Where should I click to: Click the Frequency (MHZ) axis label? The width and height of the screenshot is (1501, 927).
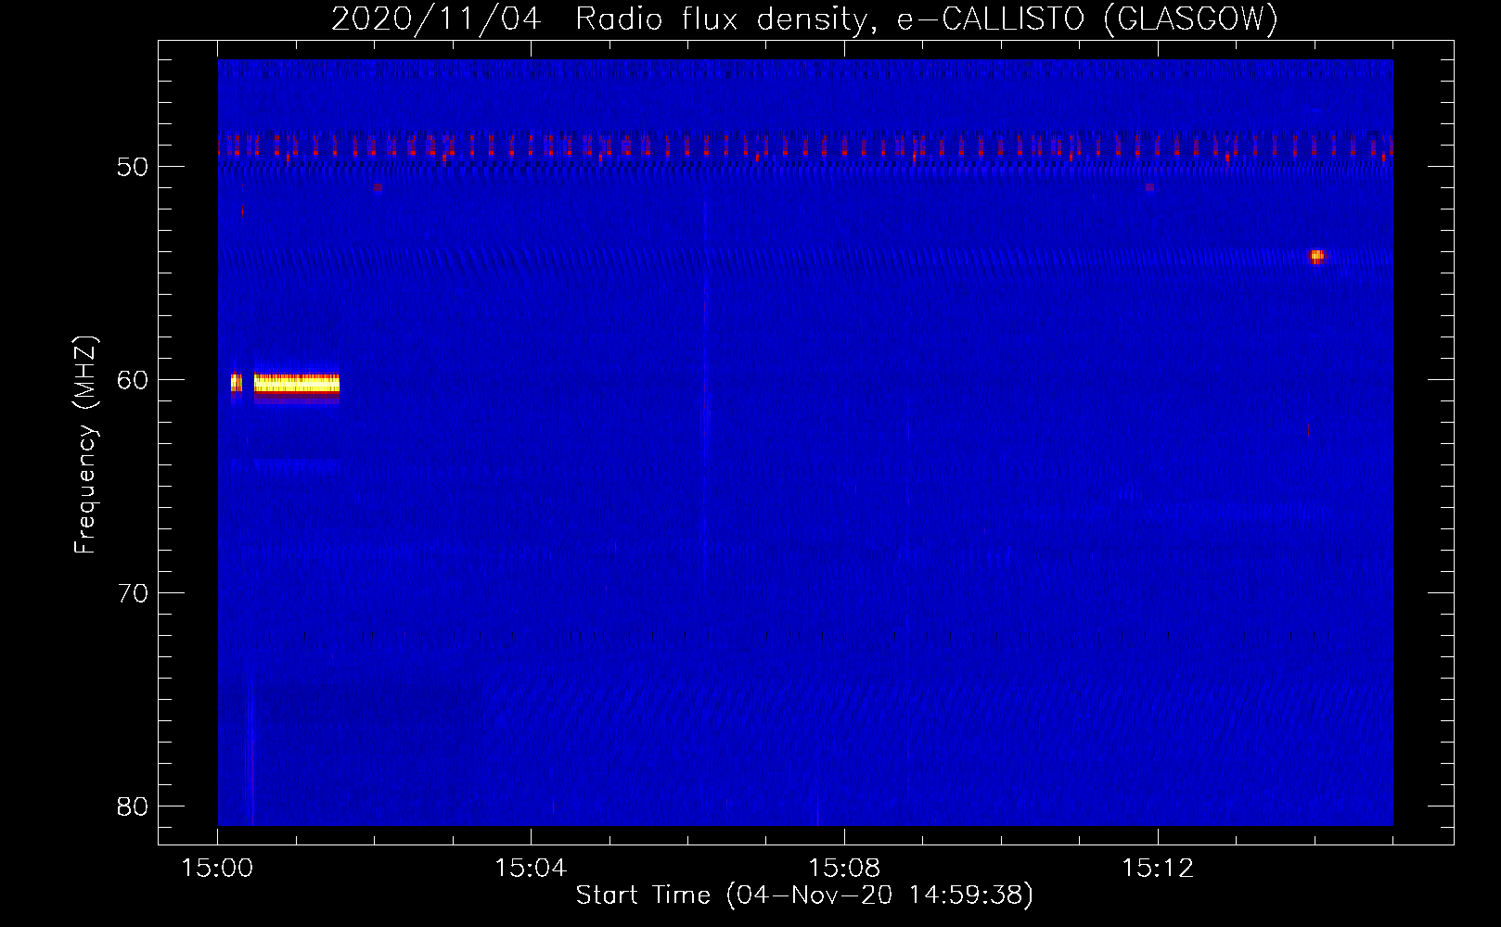[x=85, y=445]
